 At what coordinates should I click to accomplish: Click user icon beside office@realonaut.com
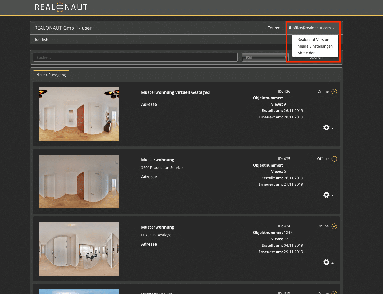(x=290, y=28)
